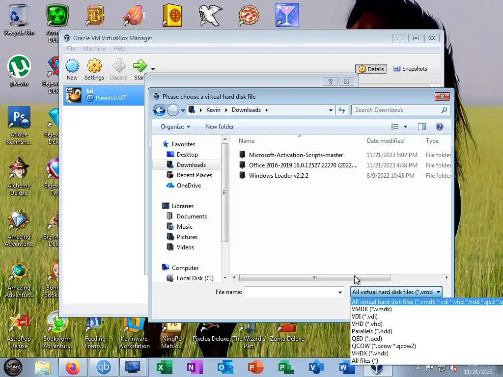Choose VHDX (*.vhdx) file type

370,353
